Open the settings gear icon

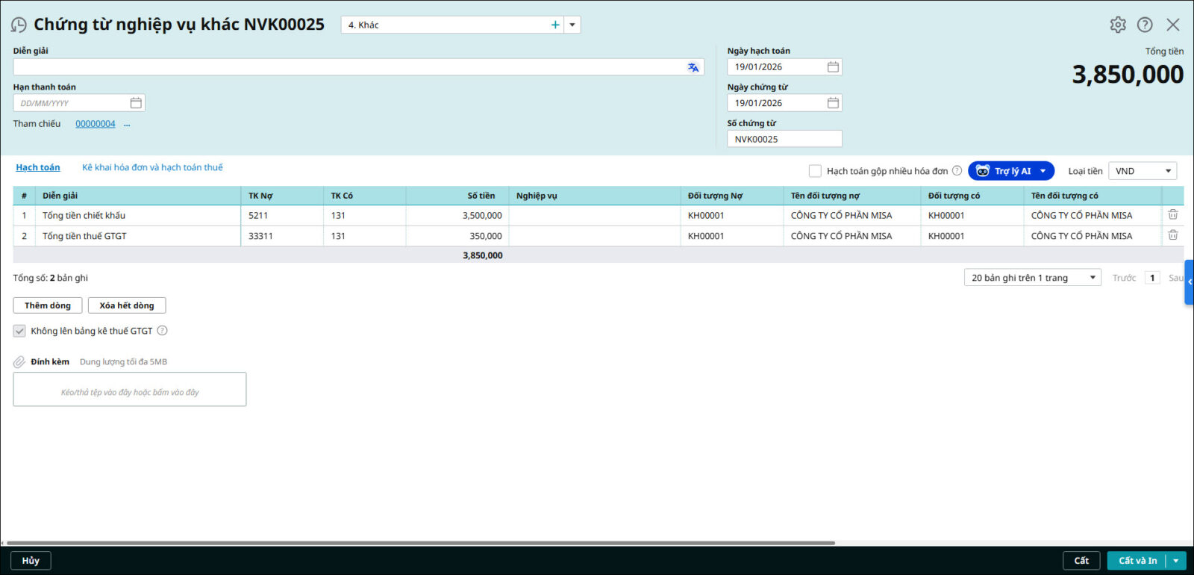pyautogui.click(x=1117, y=25)
